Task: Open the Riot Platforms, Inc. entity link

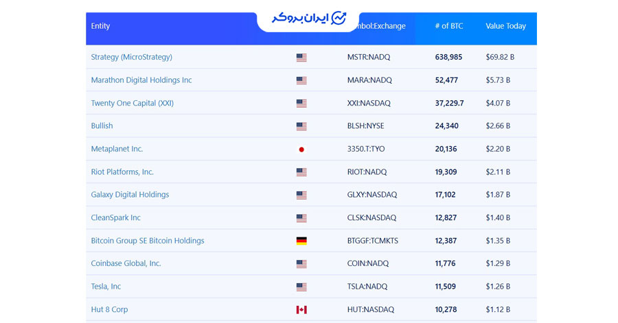Action: (122, 171)
